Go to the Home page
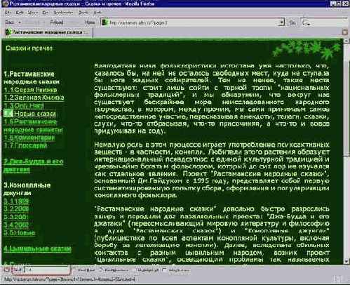Screen dimensions: 350x285 click(90, 22)
